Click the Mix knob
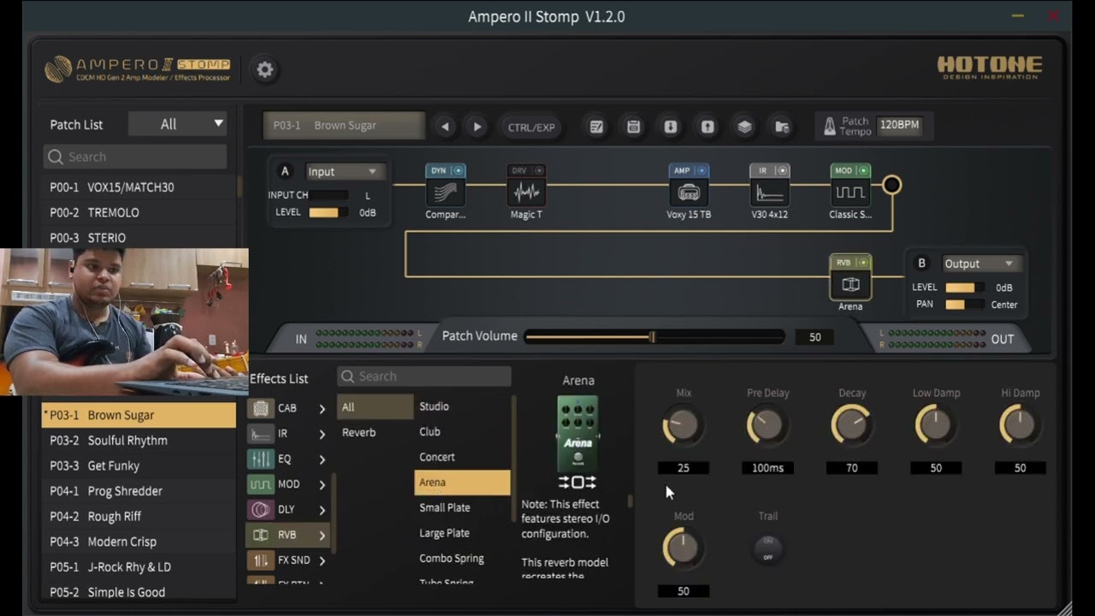The image size is (1095, 616). (x=683, y=425)
